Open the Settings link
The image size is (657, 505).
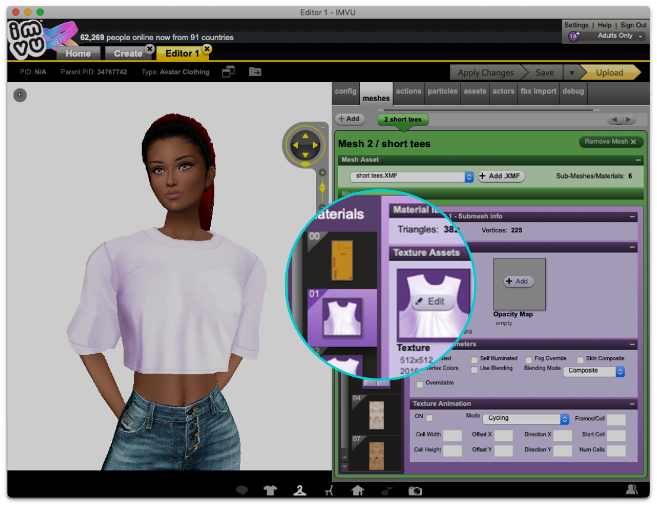click(x=576, y=25)
